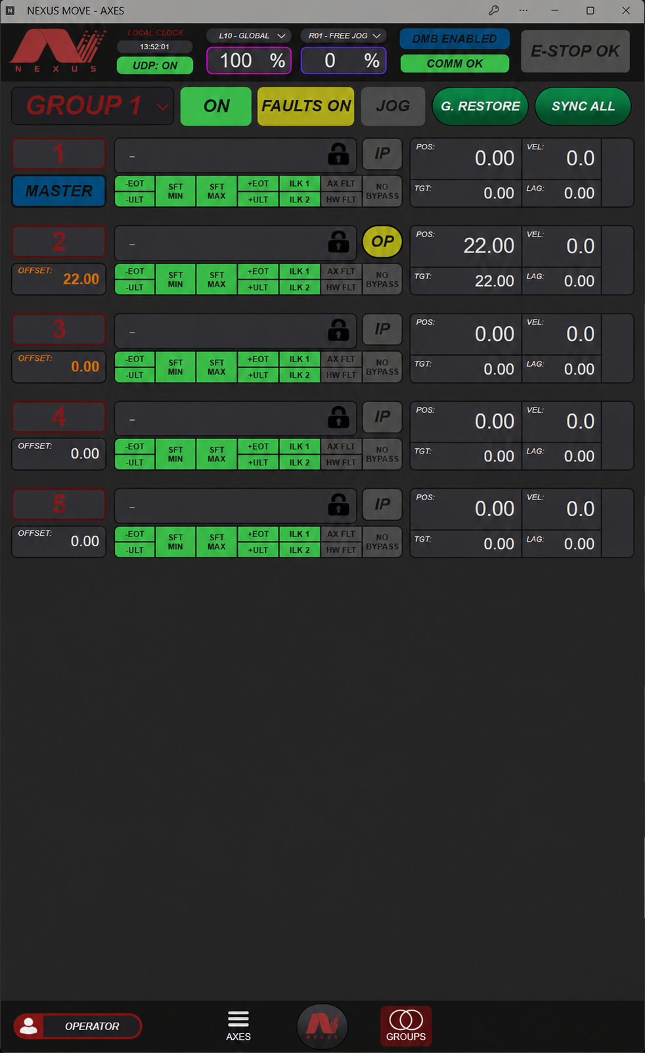Click the IP button on axis 3
This screenshot has width=645, height=1053.
[382, 329]
